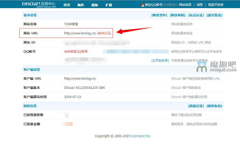Click the 授权信息 section heading

point(30,106)
